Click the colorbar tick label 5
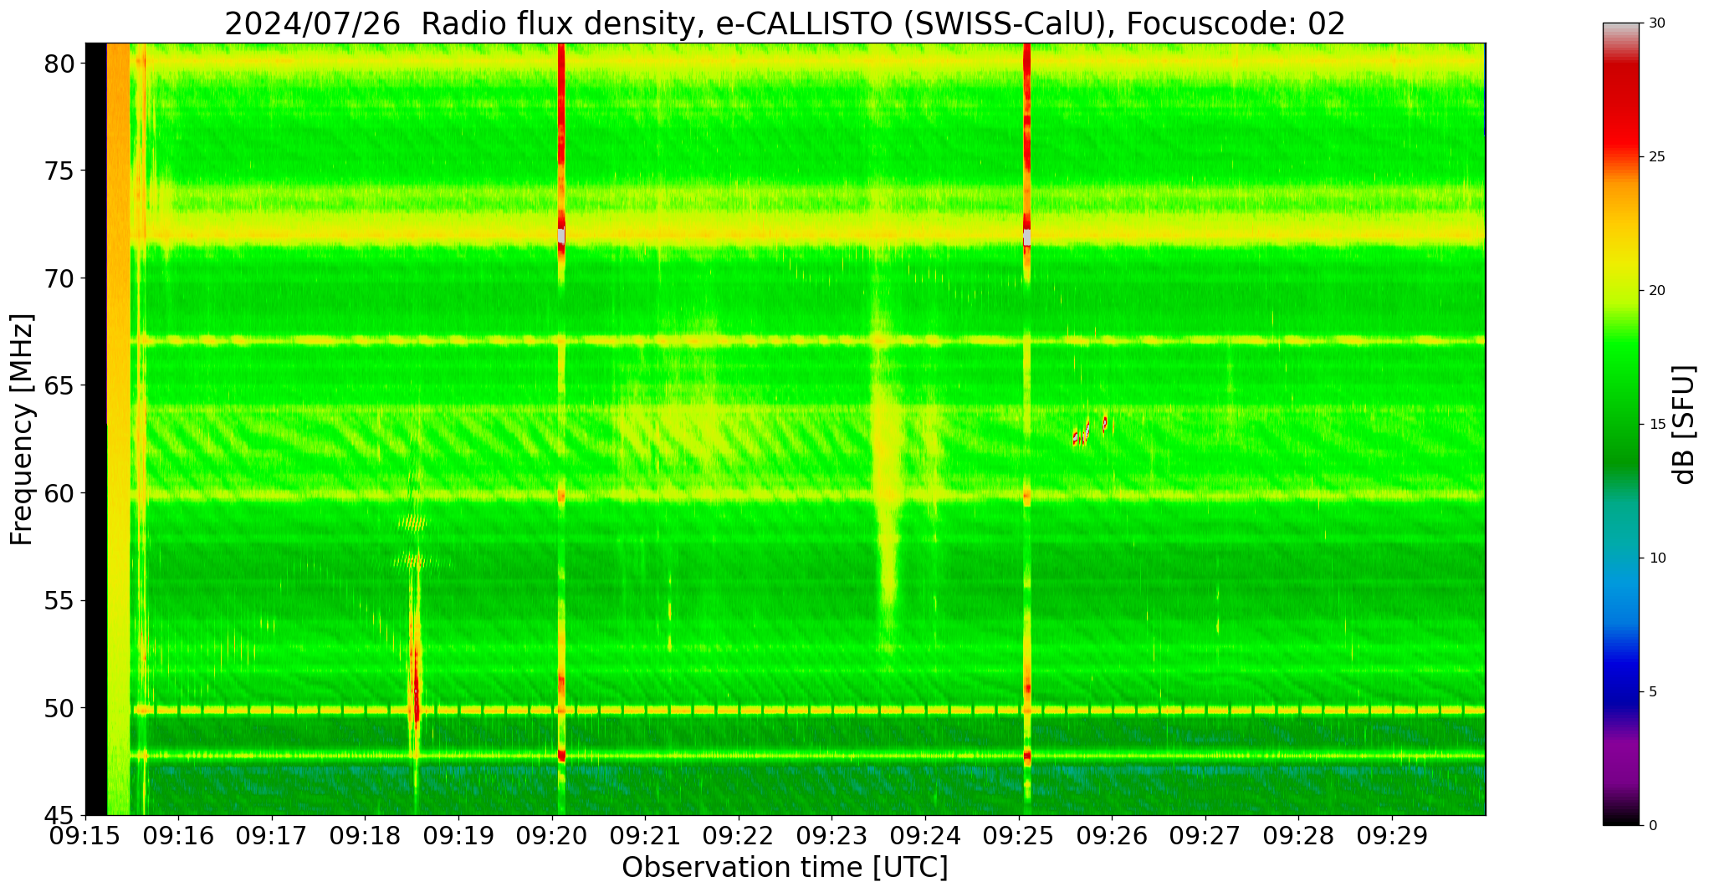This screenshot has width=1709, height=892. pyautogui.click(x=1652, y=691)
